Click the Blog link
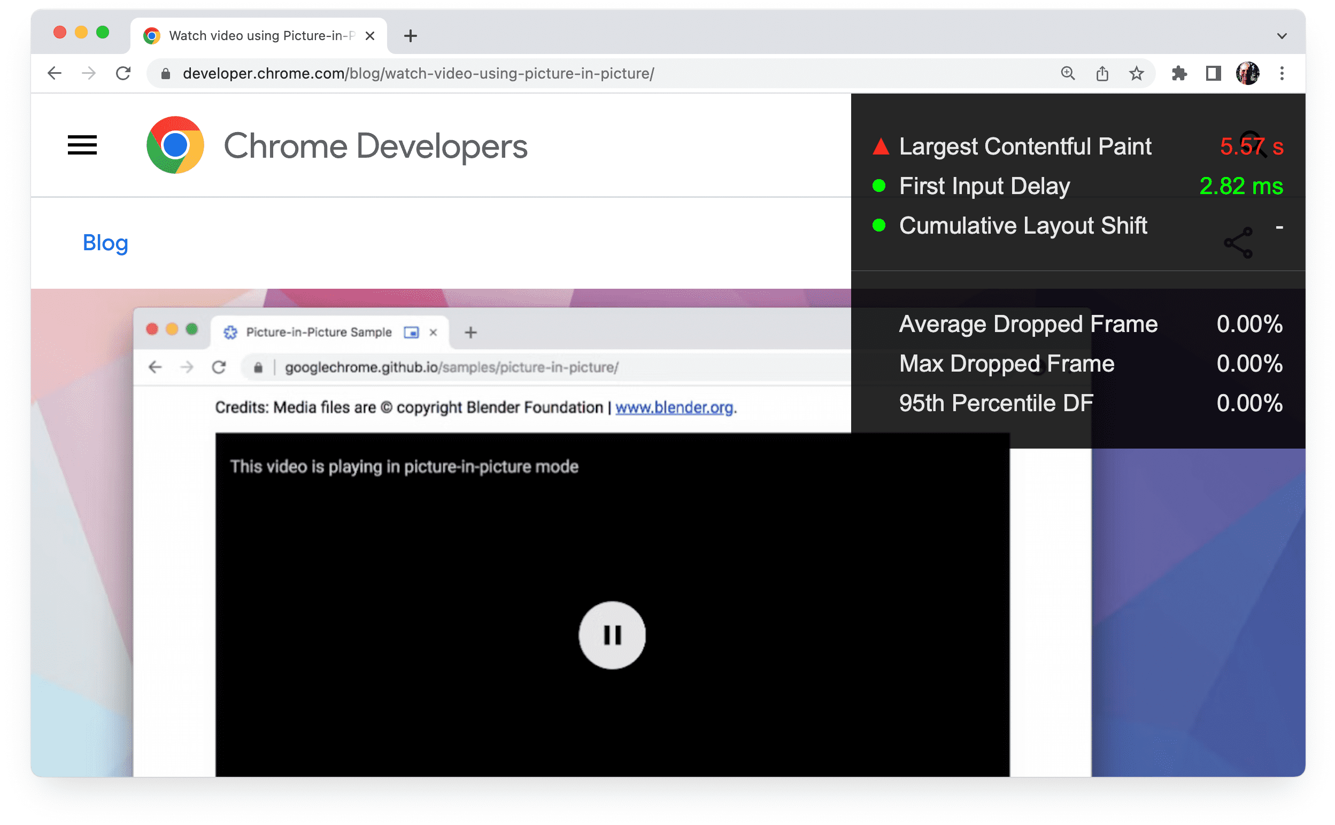Viewport: 1335px width, 825px height. (x=106, y=242)
